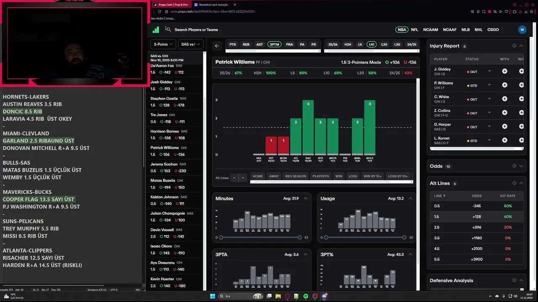Switch to the NHL league tab

[x=478, y=30]
